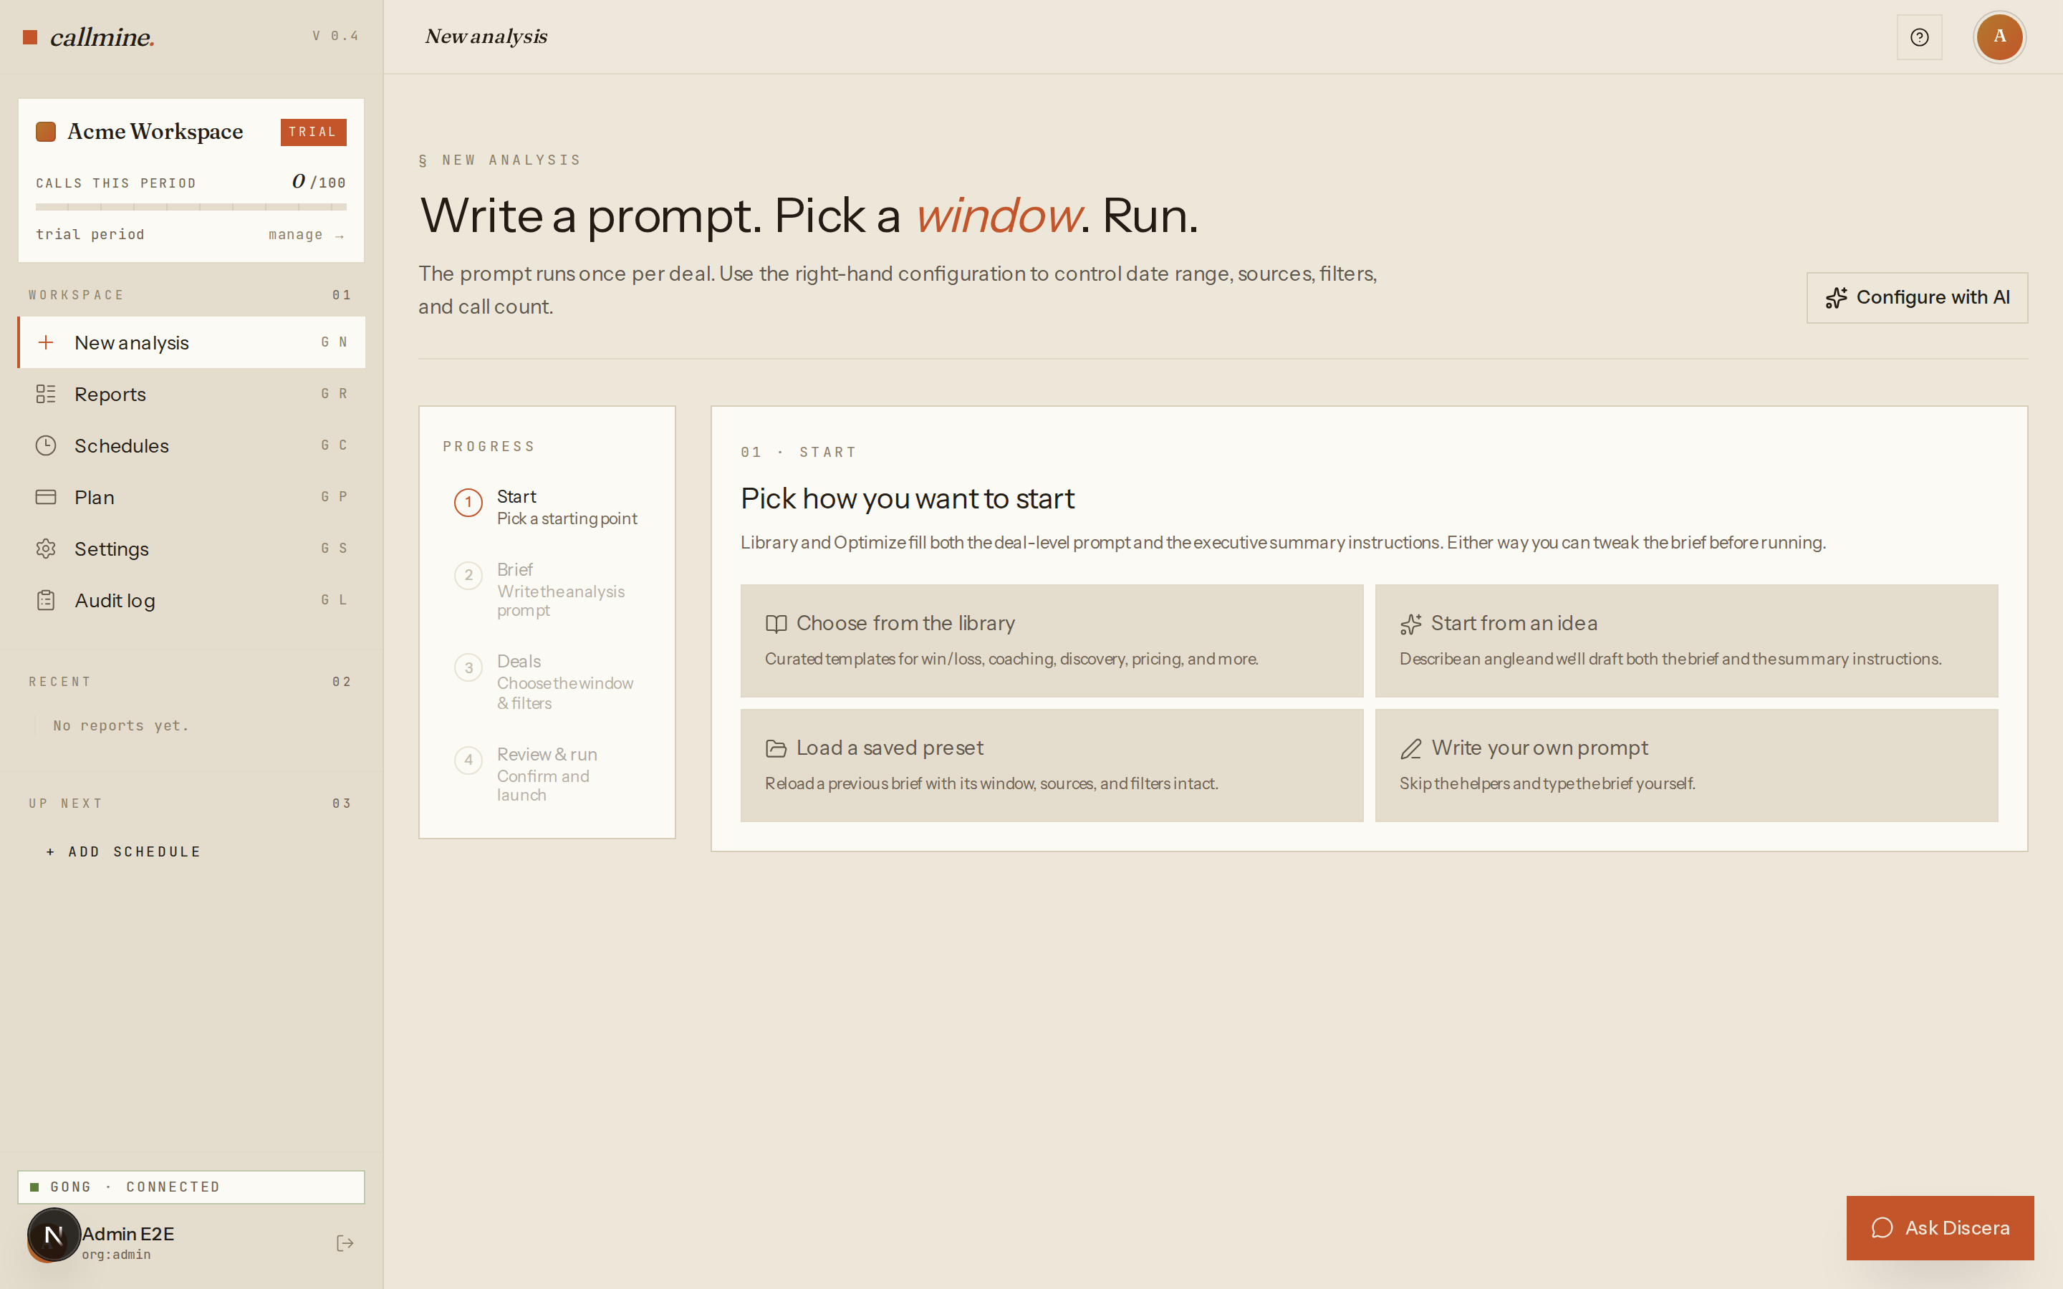Click the Gong Connected status bar
Screen dimensions: 2063x1289
coord(191,1187)
